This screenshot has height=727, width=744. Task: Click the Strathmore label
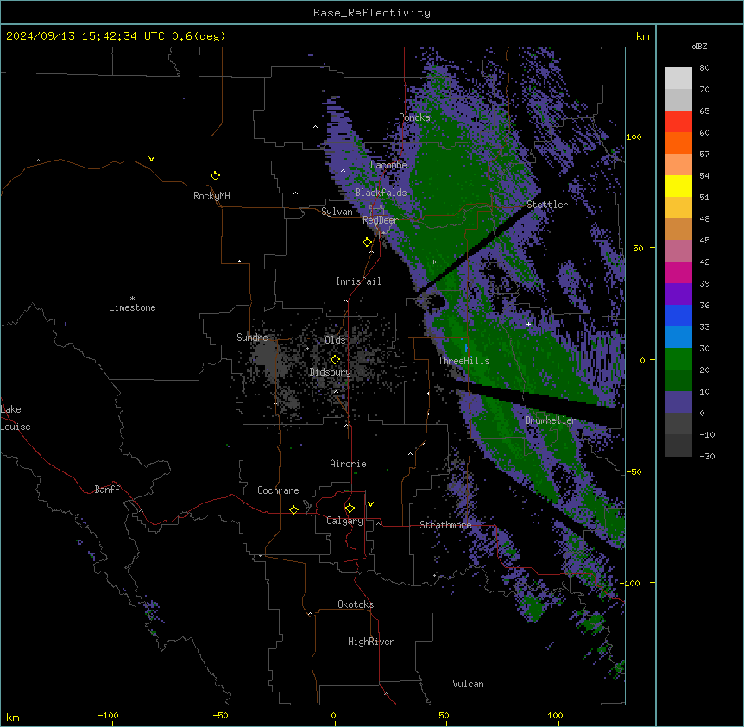[x=445, y=525]
